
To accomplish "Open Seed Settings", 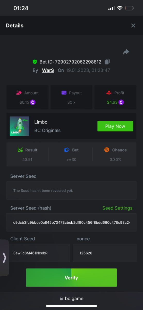I will [x=117, y=208].
